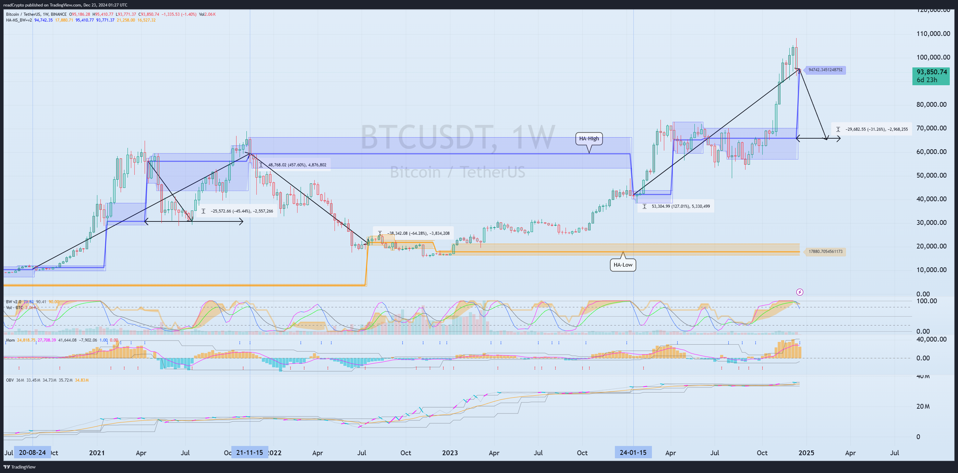Click the 20M label on OBV axis

pos(923,407)
